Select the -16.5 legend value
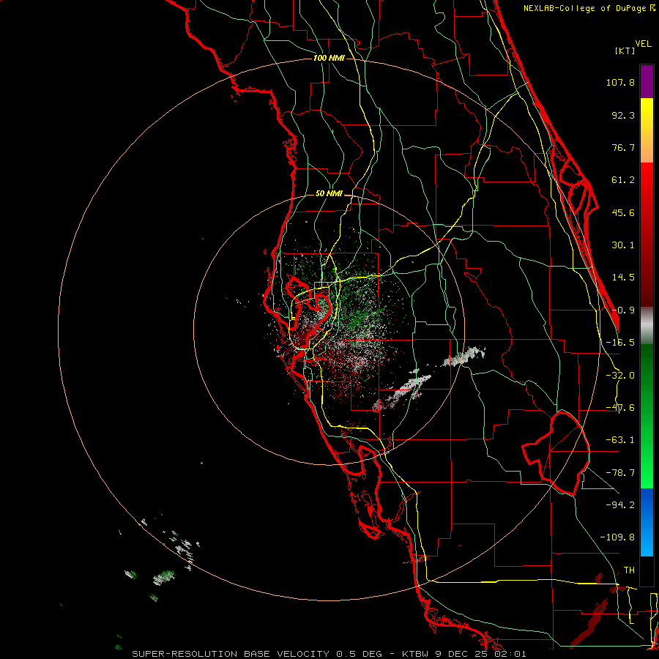This screenshot has width=659, height=659. 620,343
